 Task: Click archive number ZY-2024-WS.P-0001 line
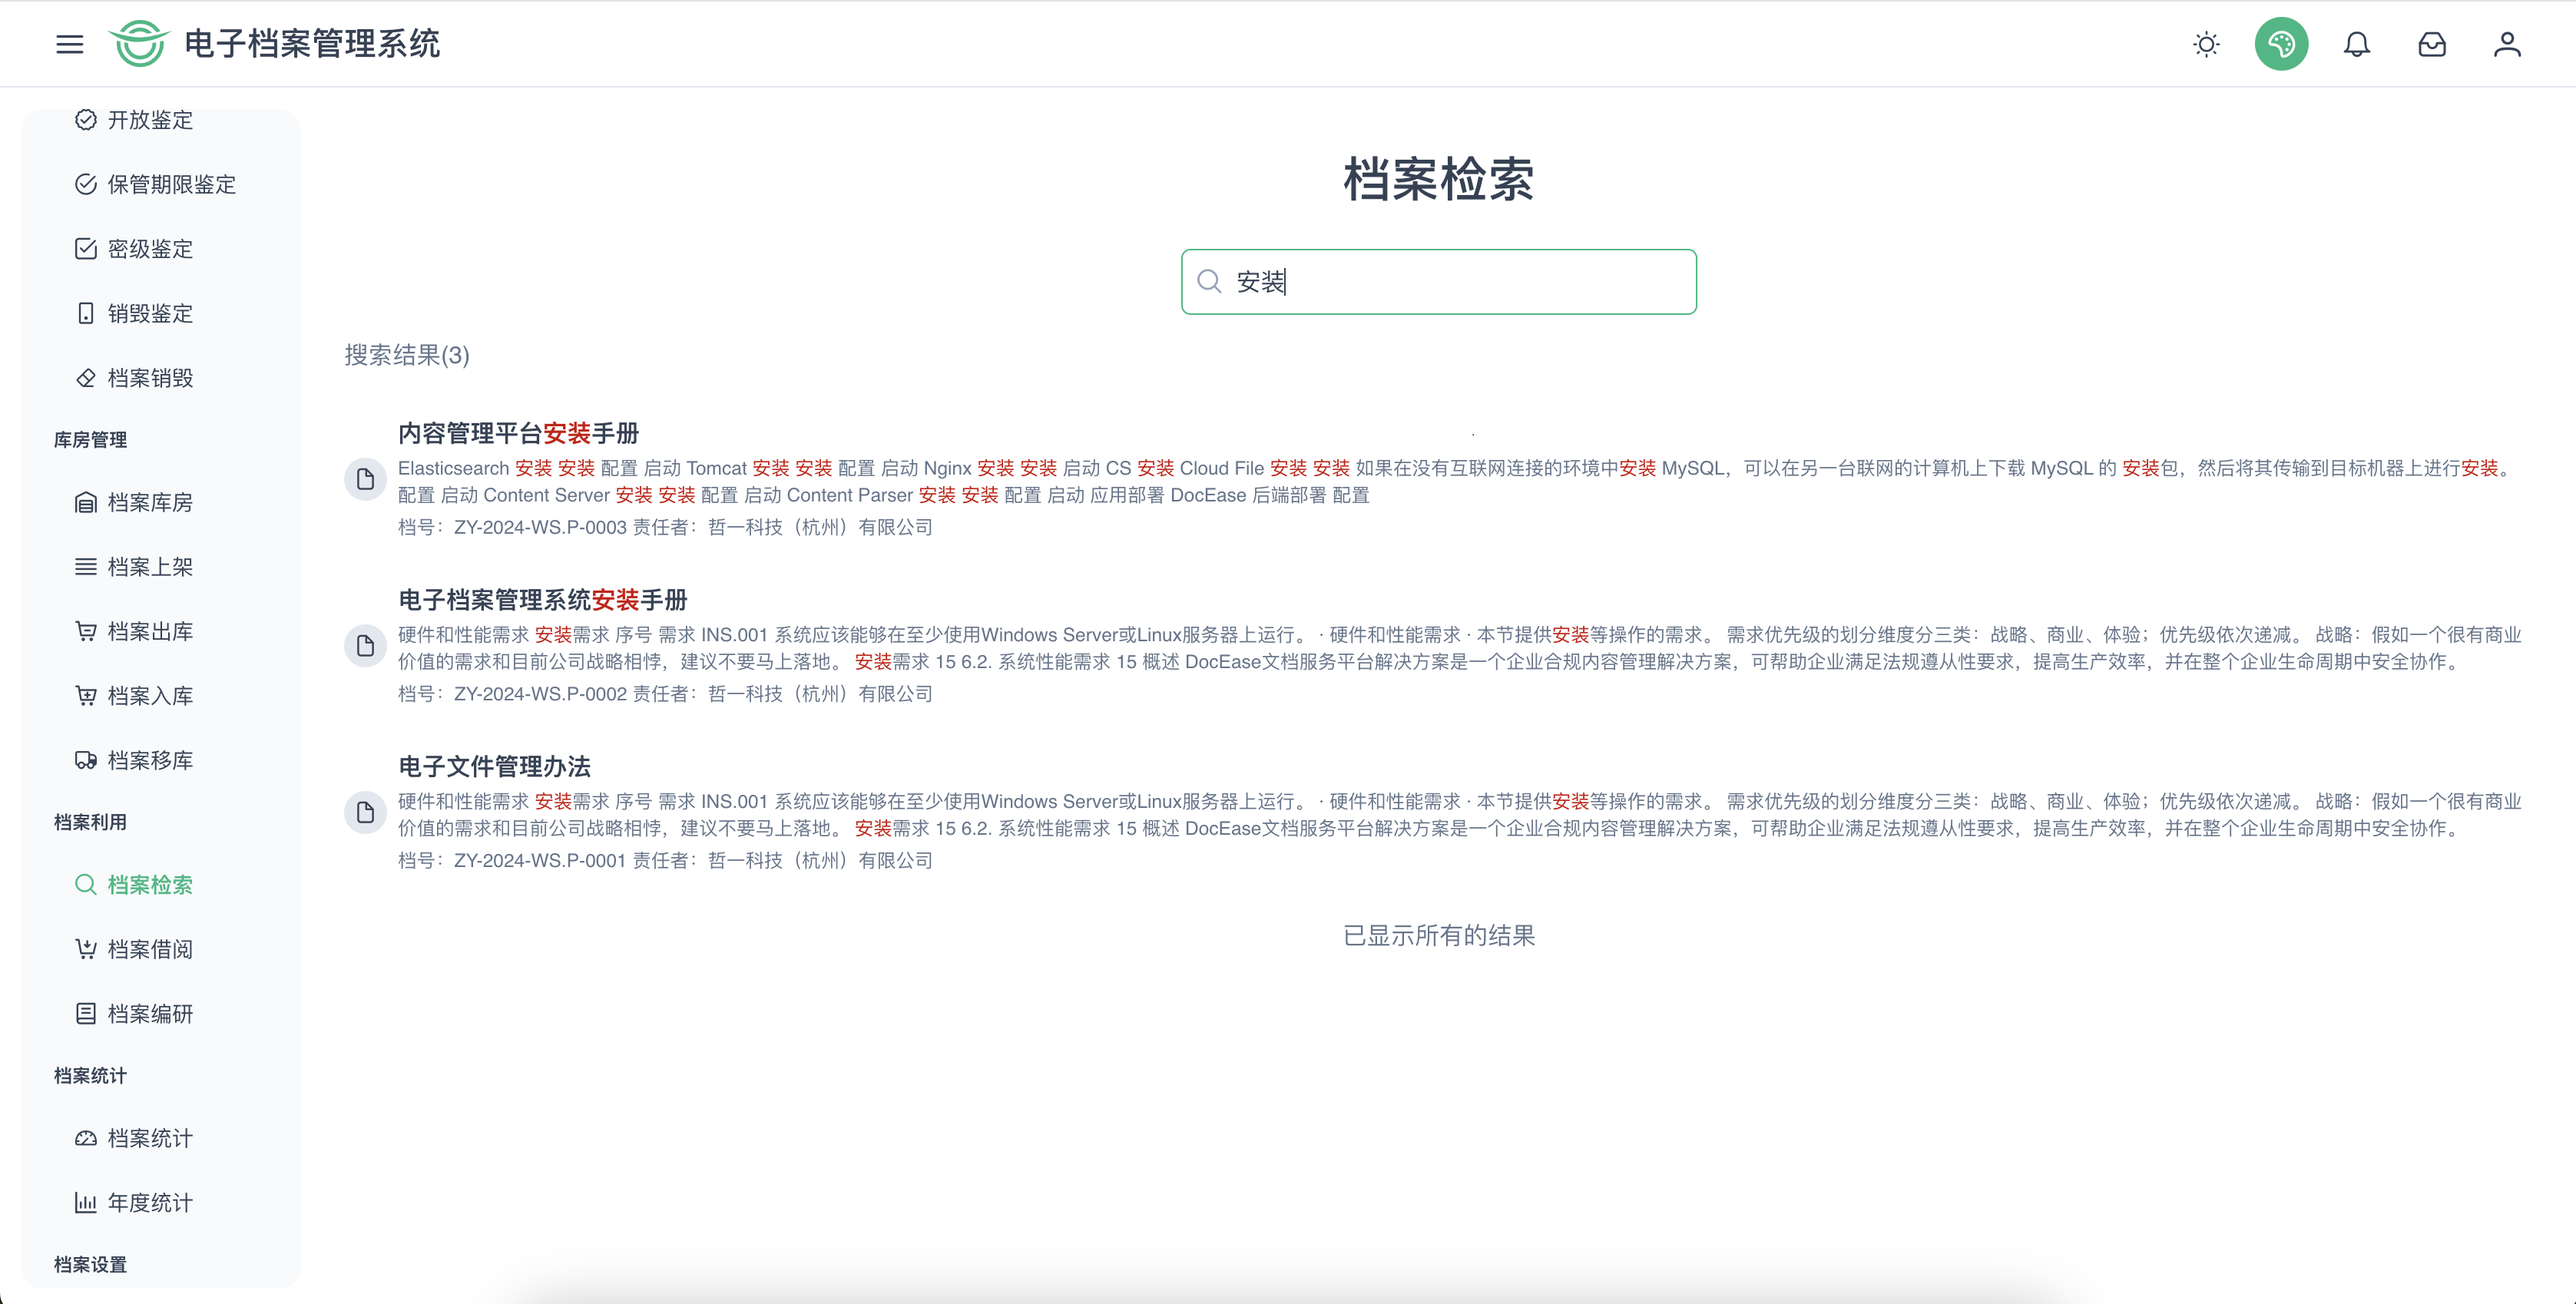(x=665, y=860)
